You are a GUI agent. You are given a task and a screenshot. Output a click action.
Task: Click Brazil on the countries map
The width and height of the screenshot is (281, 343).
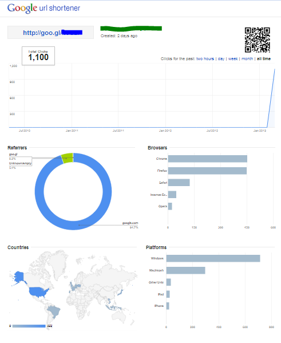(54, 312)
